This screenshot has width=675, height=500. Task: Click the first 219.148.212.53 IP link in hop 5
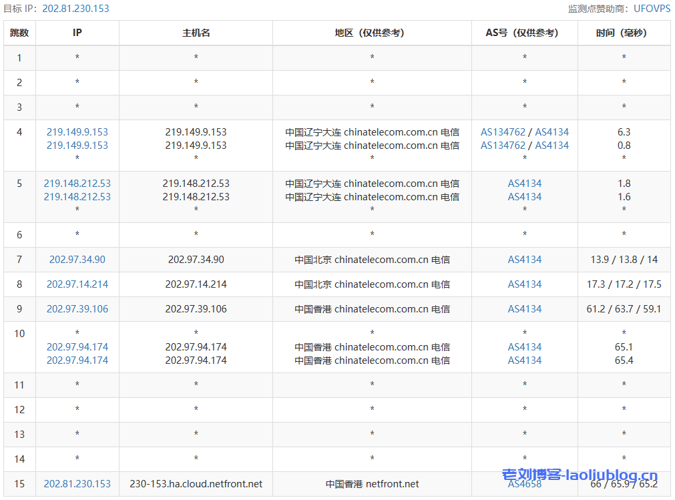tap(77, 184)
